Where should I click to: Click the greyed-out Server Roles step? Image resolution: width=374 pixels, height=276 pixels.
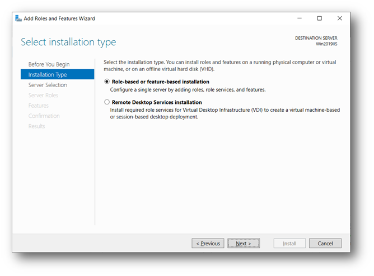43,96
